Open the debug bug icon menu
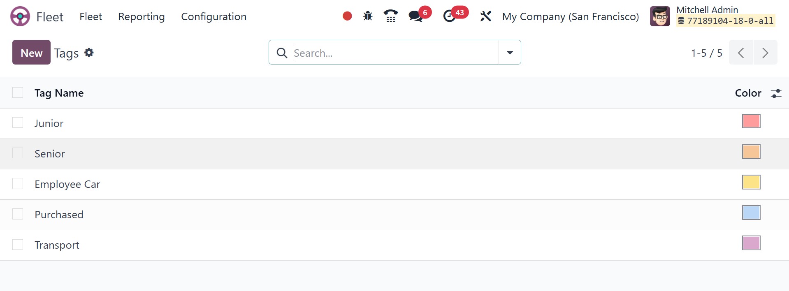Screen dimensions: 789x291 pos(368,16)
